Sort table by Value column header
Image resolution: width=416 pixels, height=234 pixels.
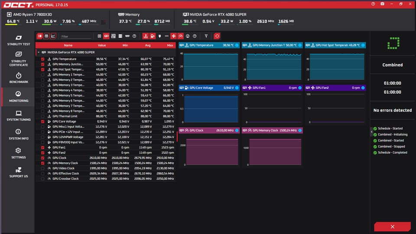(x=101, y=45)
